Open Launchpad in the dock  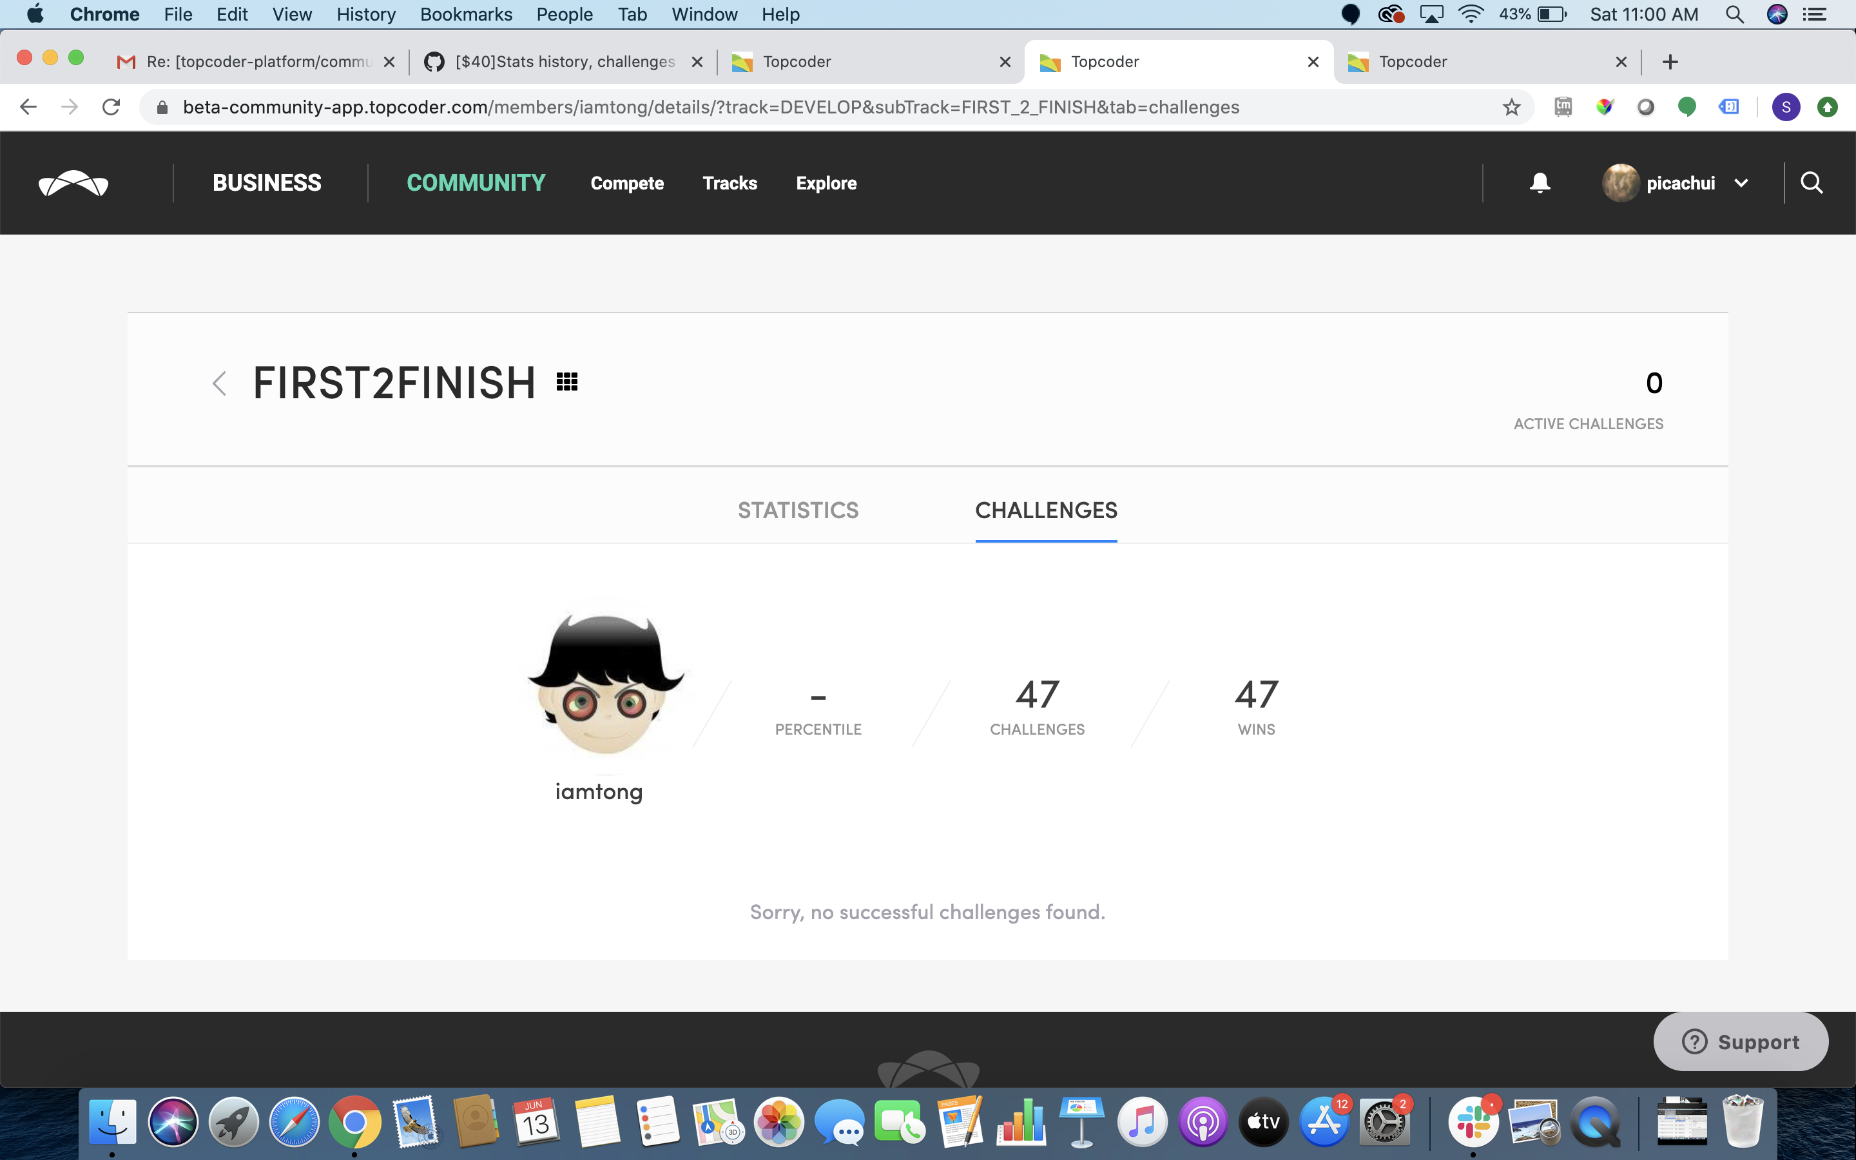click(x=234, y=1121)
